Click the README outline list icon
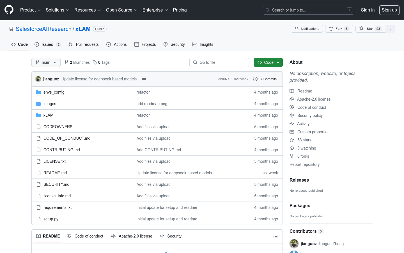The width and height of the screenshot is (404, 253). 276,236
